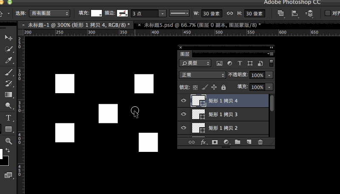Select the Brush tool
This screenshot has width=340, height=194.
(8, 72)
